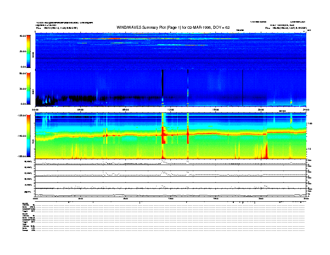Click the TNR color scale bar
Image resolution: width=330 pixels, height=255 pixels.
(28, 136)
